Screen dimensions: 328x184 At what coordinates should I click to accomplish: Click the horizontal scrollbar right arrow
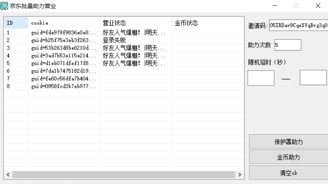pos(240,174)
